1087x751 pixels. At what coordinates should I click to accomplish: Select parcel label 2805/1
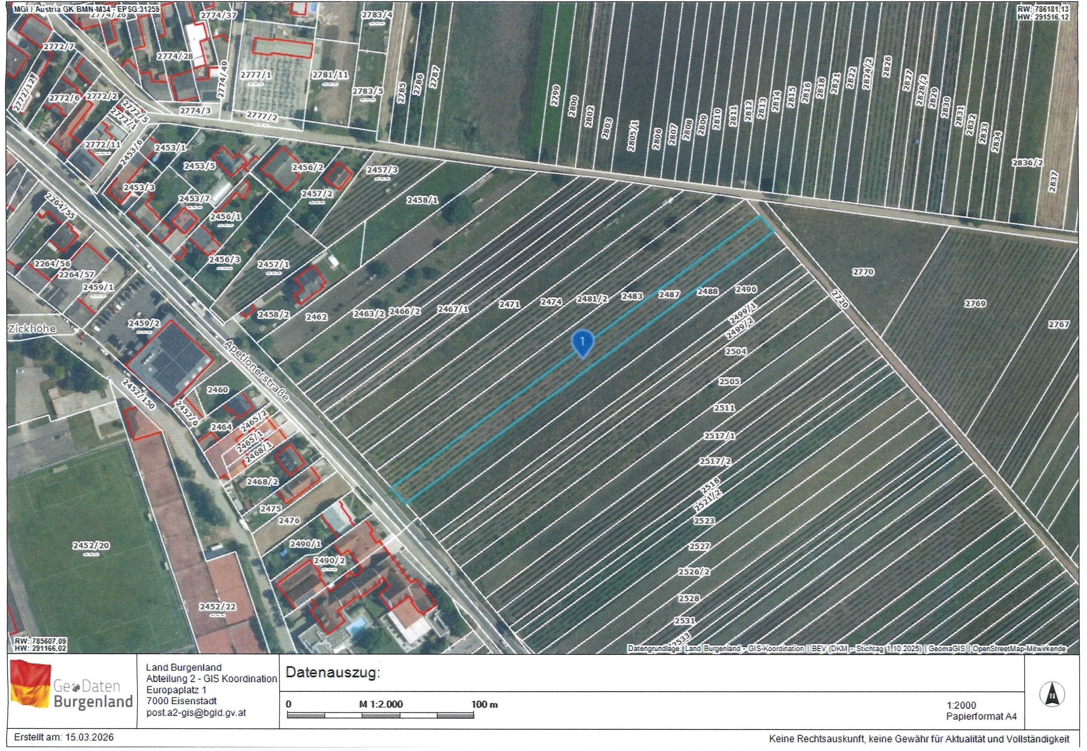pyautogui.click(x=632, y=136)
